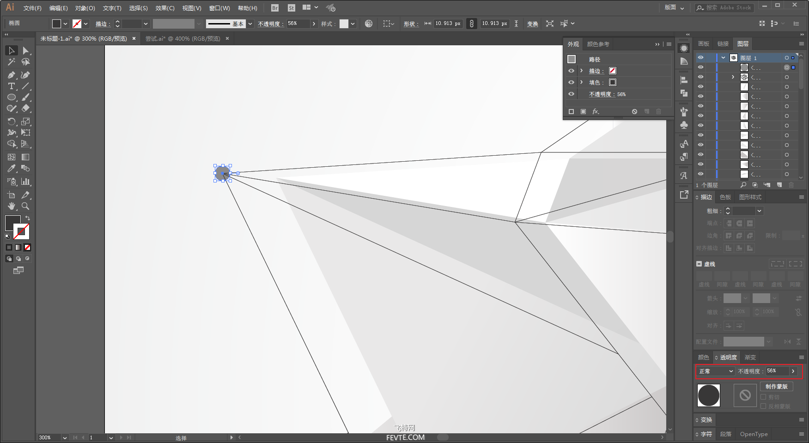Select the Hand tool
Screen dimensions: 809x443
click(x=12, y=206)
